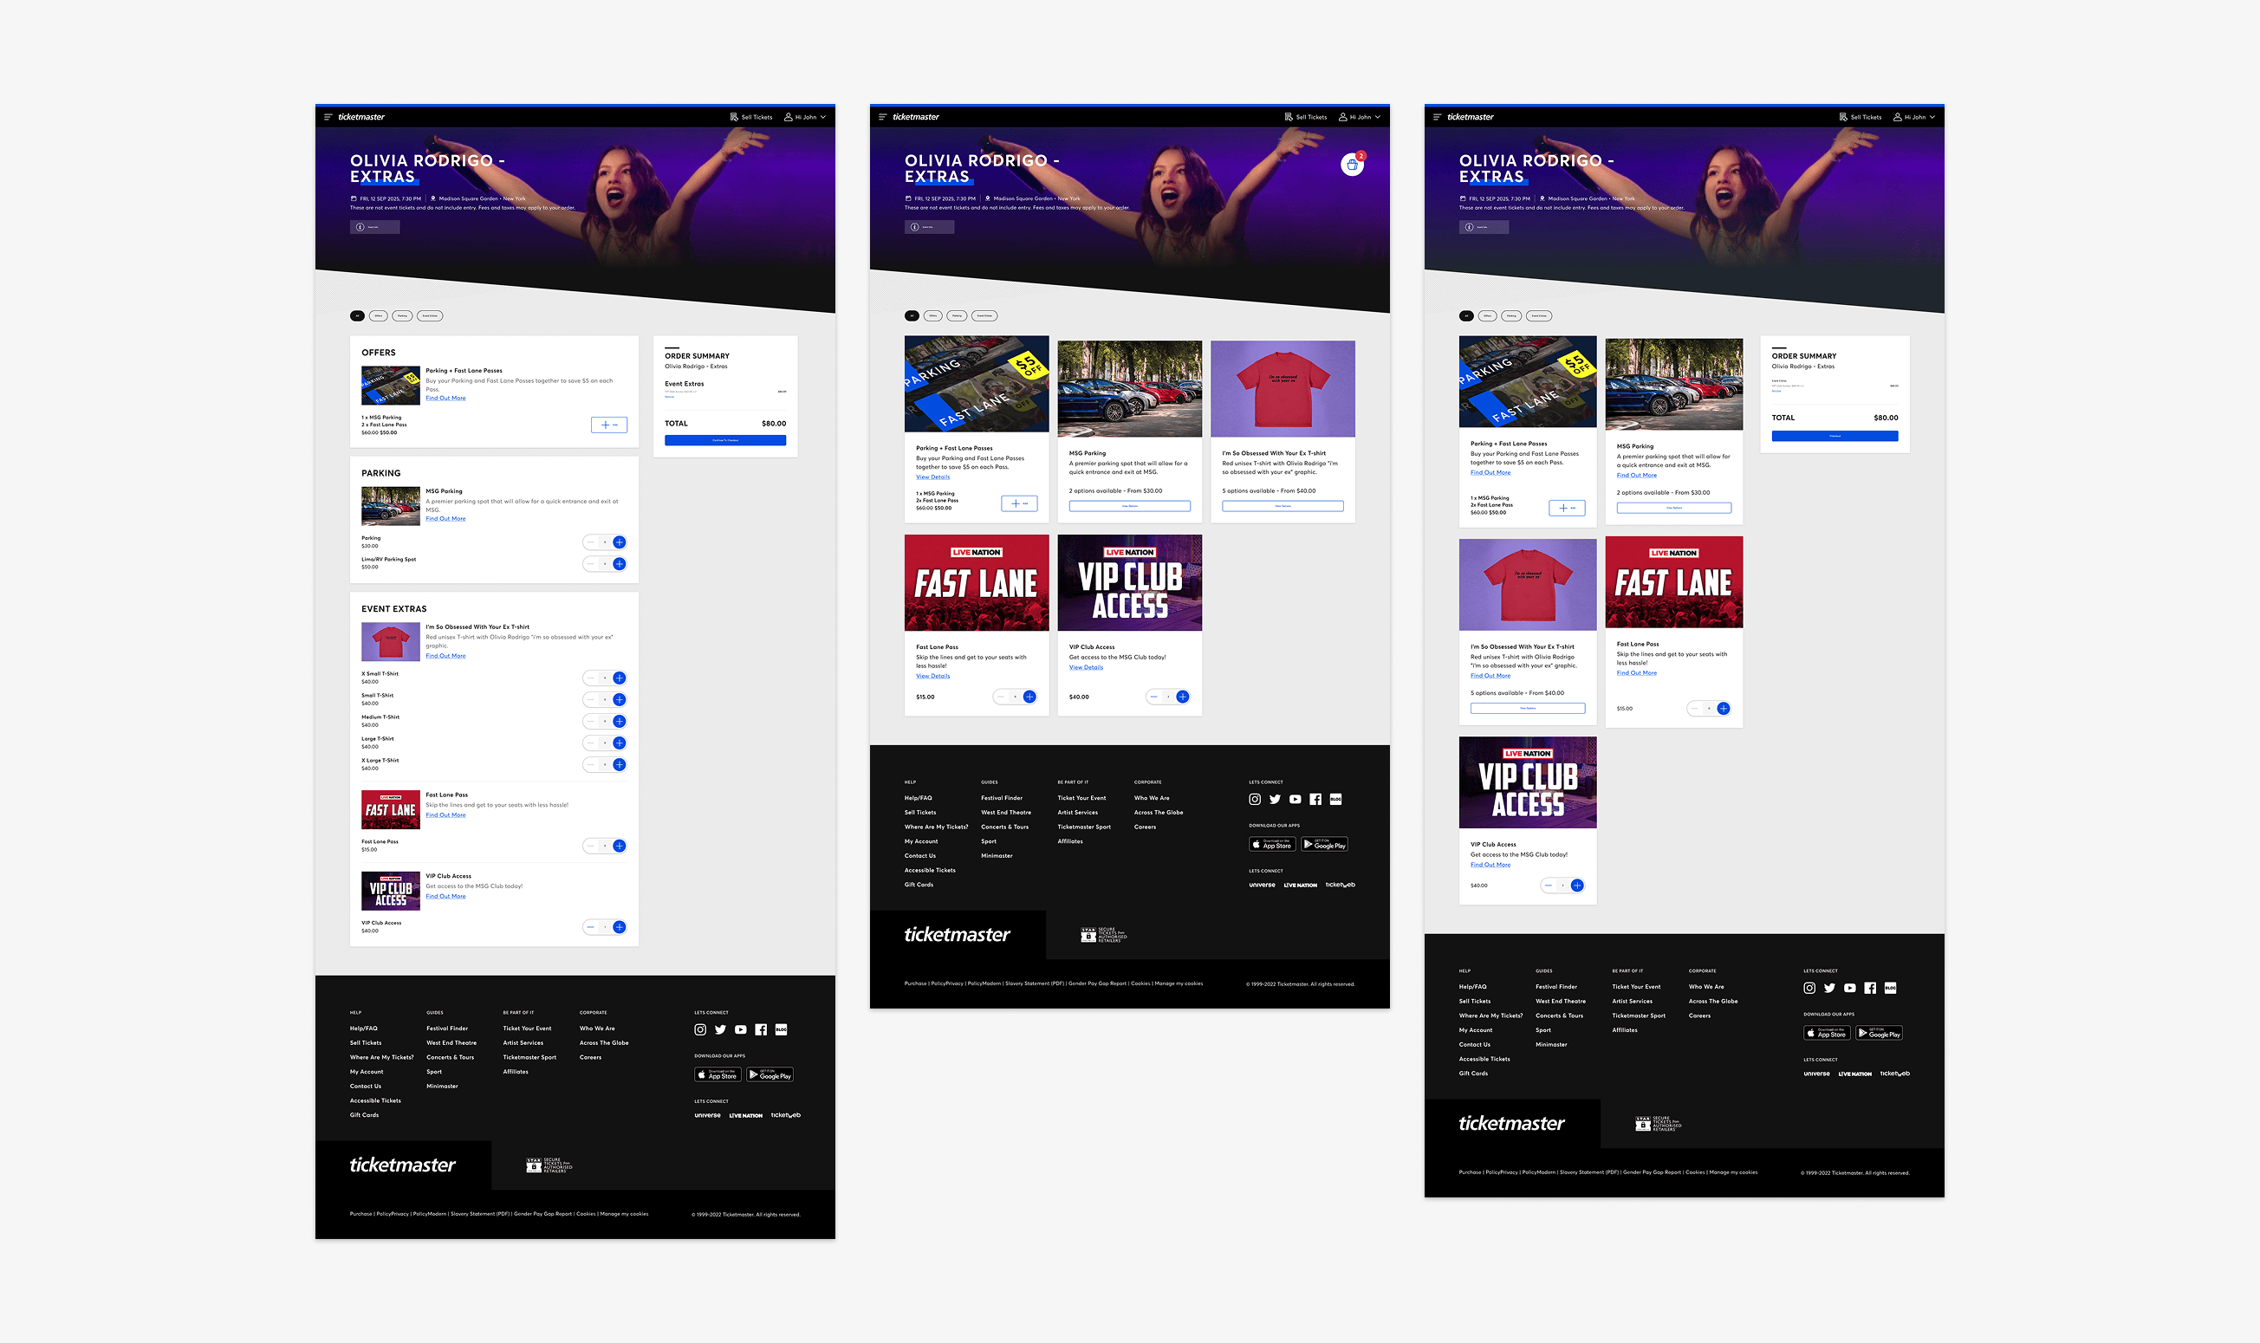The width and height of the screenshot is (2260, 1343).
Task: Click red T-shirt image in middle mockup
Action: 1283,389
